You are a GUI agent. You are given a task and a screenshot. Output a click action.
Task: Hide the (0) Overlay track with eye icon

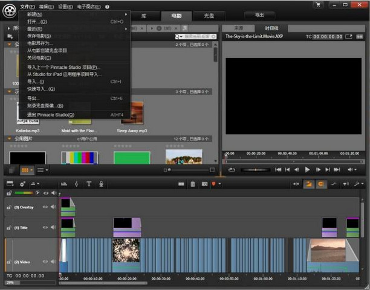(x=45, y=207)
